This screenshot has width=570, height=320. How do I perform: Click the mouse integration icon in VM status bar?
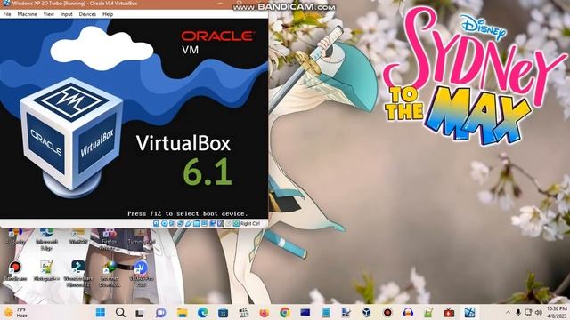pyautogui.click(x=228, y=223)
